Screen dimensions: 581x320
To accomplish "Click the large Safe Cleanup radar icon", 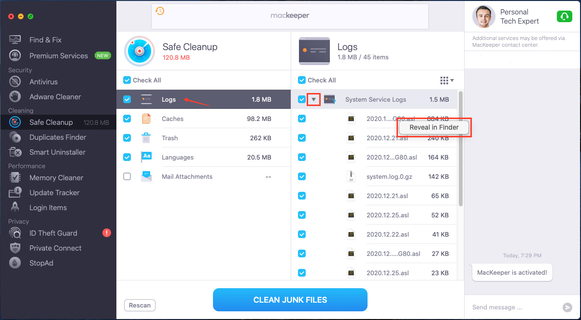I will coord(140,51).
